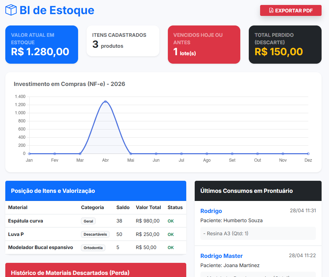This screenshot has width=329, height=277.
Task: Open the Rodrigo Master entry link
Action: tap(222, 256)
